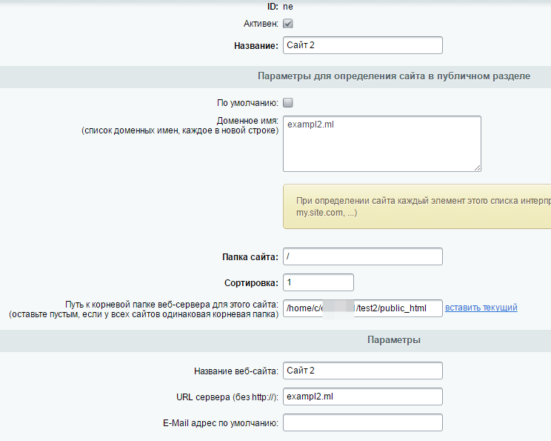Toggle the Активен checkbox
This screenshot has height=441, width=551.
pos(288,24)
